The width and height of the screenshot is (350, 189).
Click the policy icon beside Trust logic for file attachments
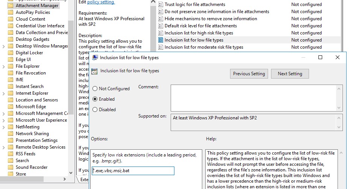pyautogui.click(x=161, y=4)
